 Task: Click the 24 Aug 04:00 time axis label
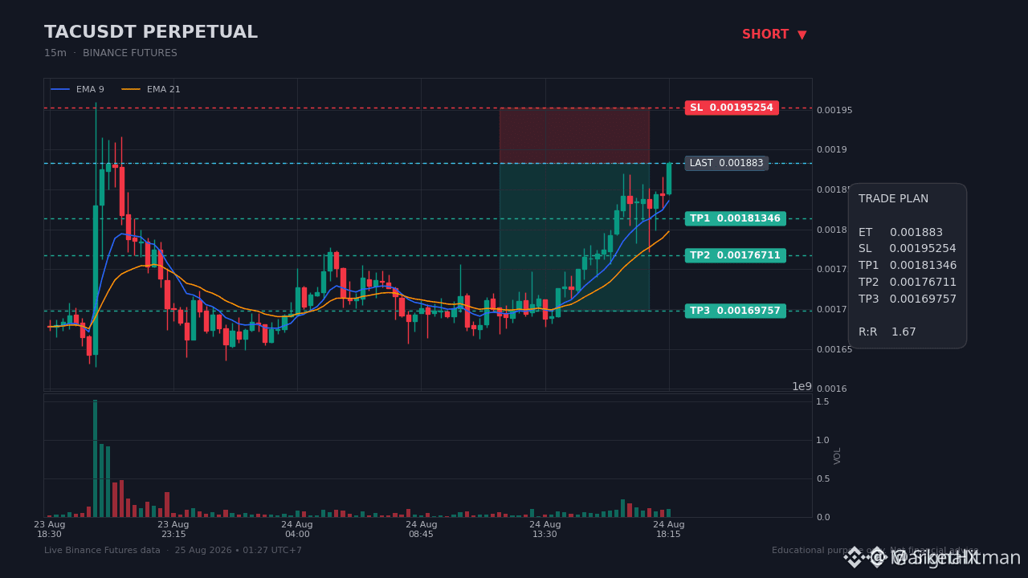[297, 529]
